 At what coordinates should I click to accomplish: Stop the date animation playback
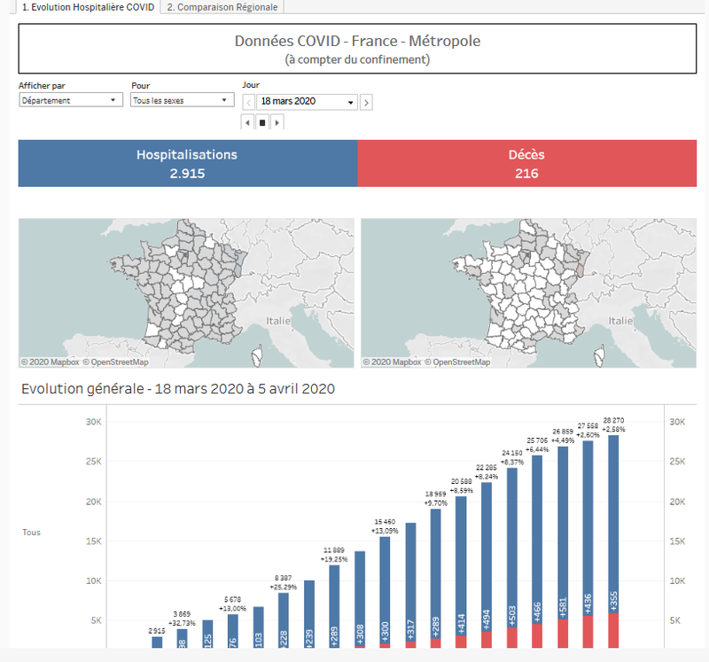click(x=262, y=122)
